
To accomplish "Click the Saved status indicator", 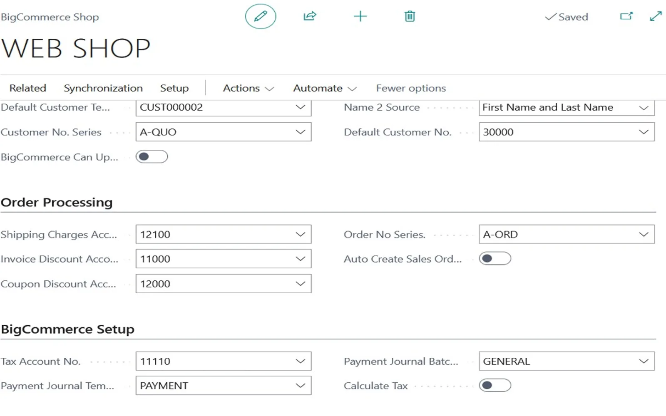I will (x=567, y=17).
